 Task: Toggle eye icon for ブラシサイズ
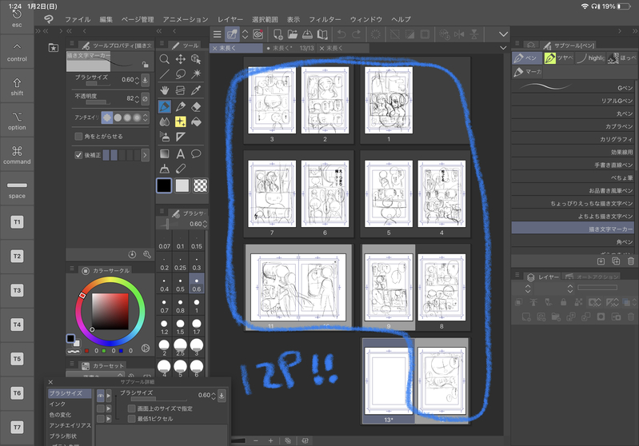(101, 396)
